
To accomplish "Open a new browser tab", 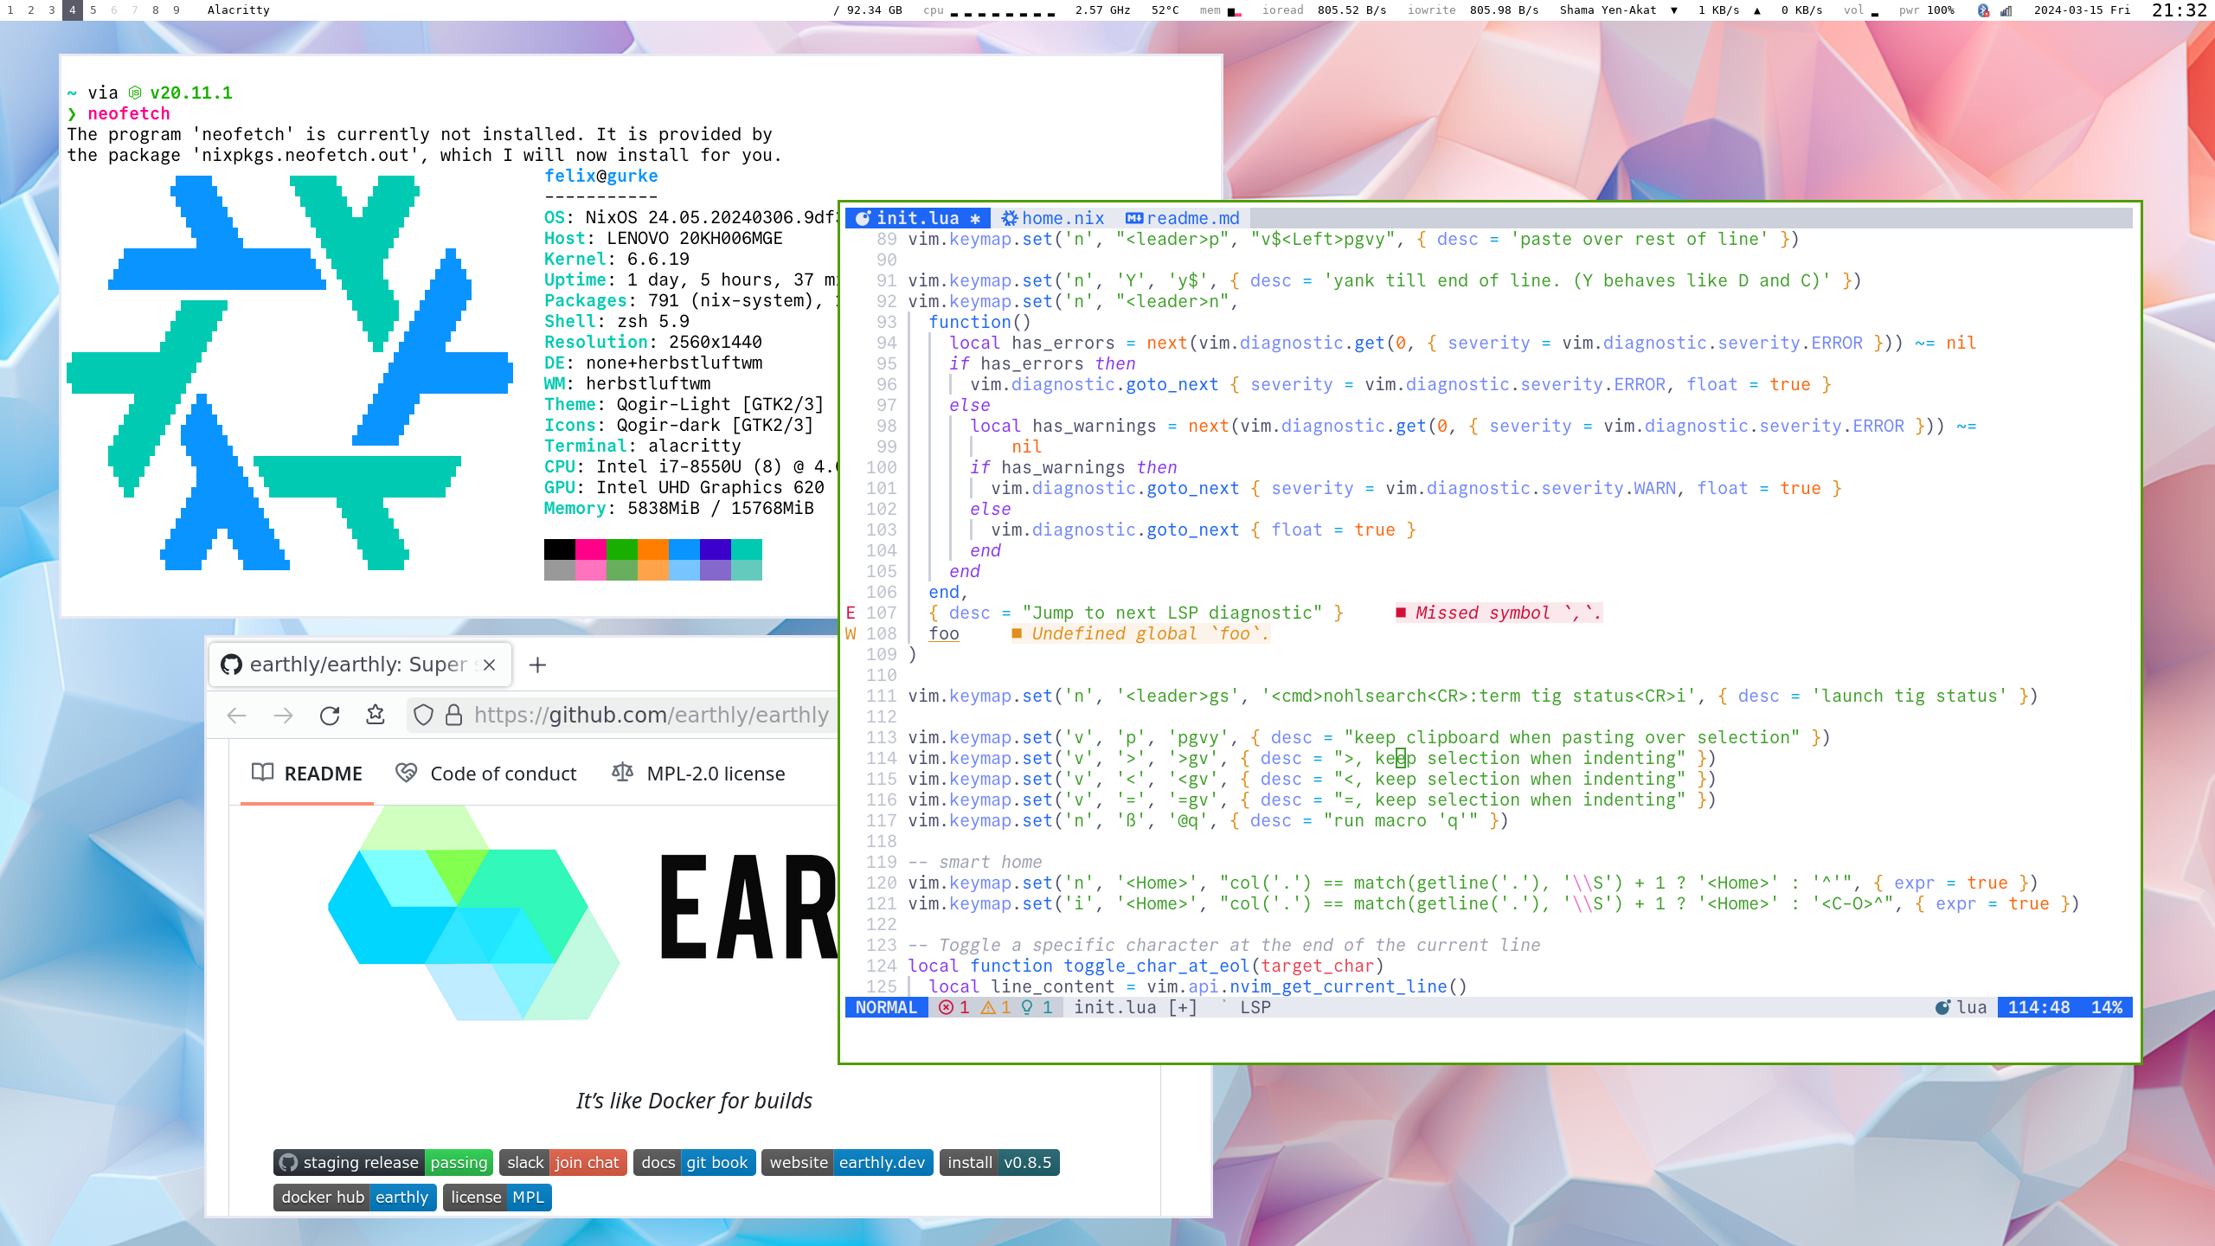I will tap(537, 665).
